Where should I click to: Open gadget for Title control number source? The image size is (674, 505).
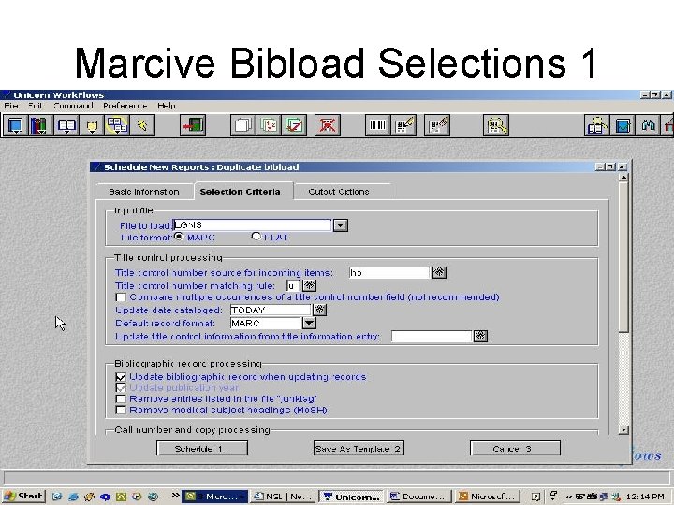click(x=439, y=272)
